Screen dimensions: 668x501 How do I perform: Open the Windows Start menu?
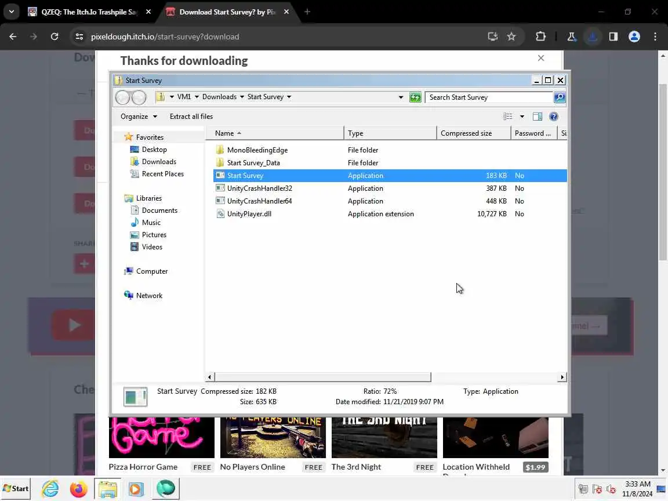click(16, 489)
